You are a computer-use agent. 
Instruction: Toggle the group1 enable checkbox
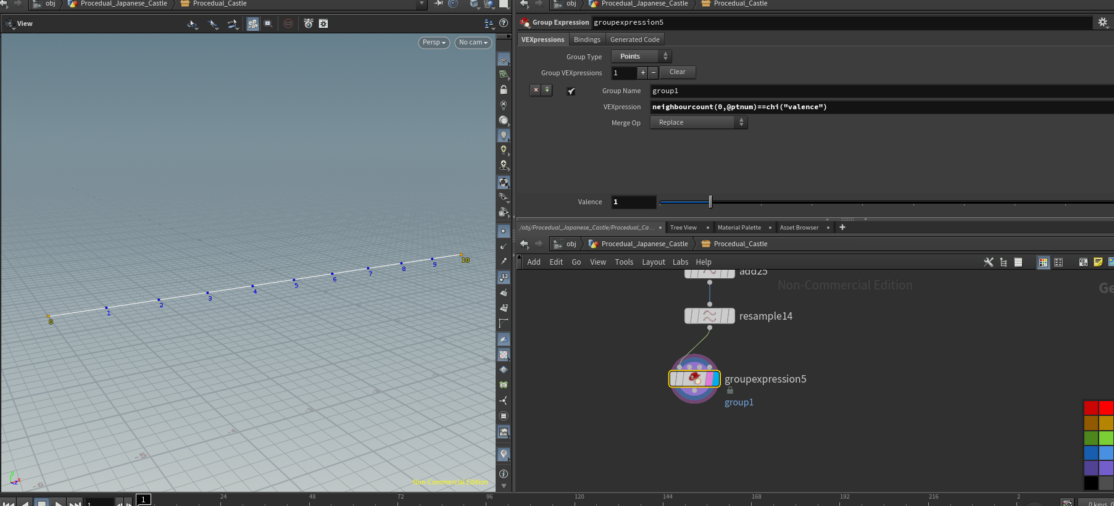[572, 91]
